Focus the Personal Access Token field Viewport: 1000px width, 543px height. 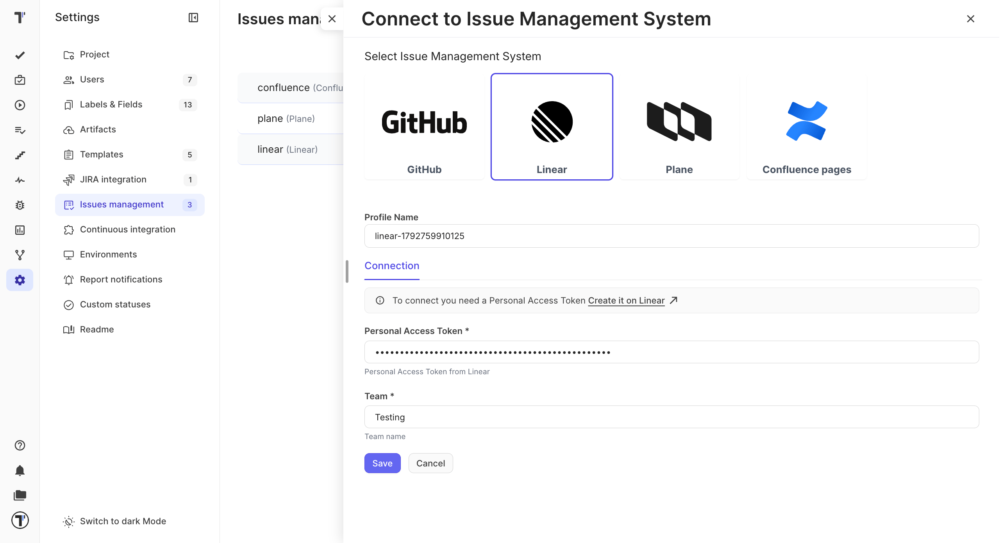coord(671,352)
